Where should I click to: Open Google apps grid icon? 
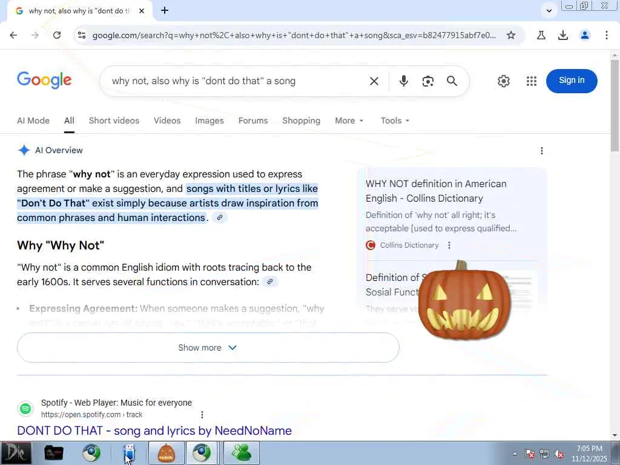[532, 81]
